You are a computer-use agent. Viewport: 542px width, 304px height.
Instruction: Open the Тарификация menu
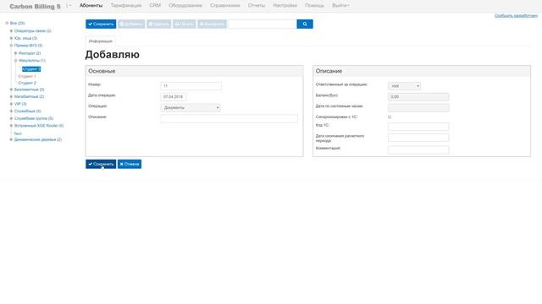click(x=126, y=6)
